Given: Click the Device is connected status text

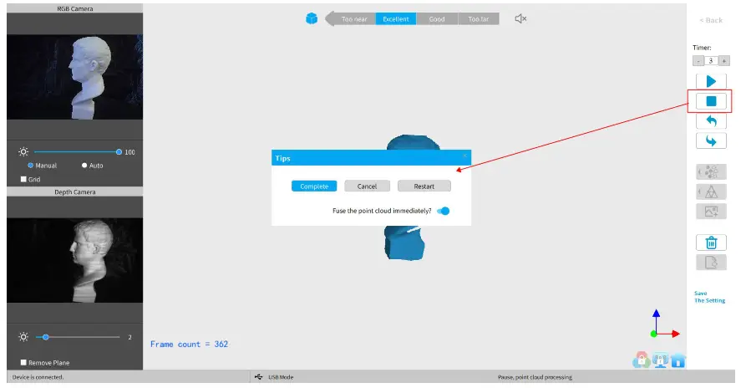Looking at the screenshot, I should click(38, 377).
